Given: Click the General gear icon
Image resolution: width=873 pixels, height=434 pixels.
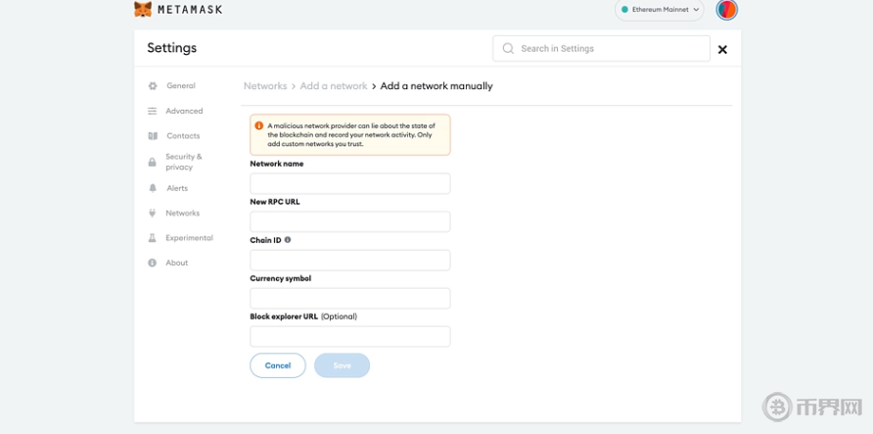Looking at the screenshot, I should (x=153, y=86).
